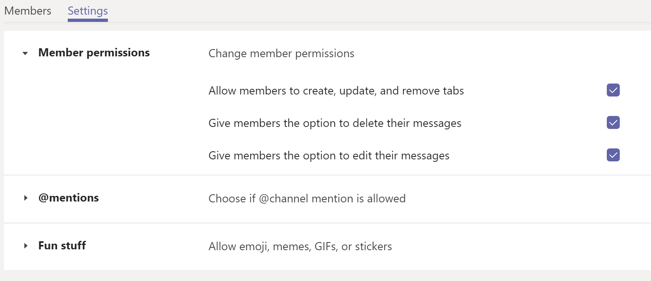Click the Member permissions heading

pos(94,53)
